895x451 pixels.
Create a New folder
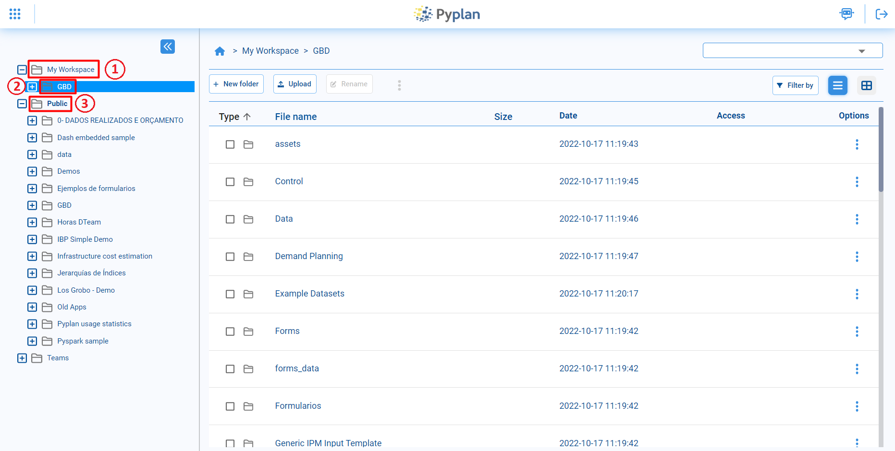[236, 83]
